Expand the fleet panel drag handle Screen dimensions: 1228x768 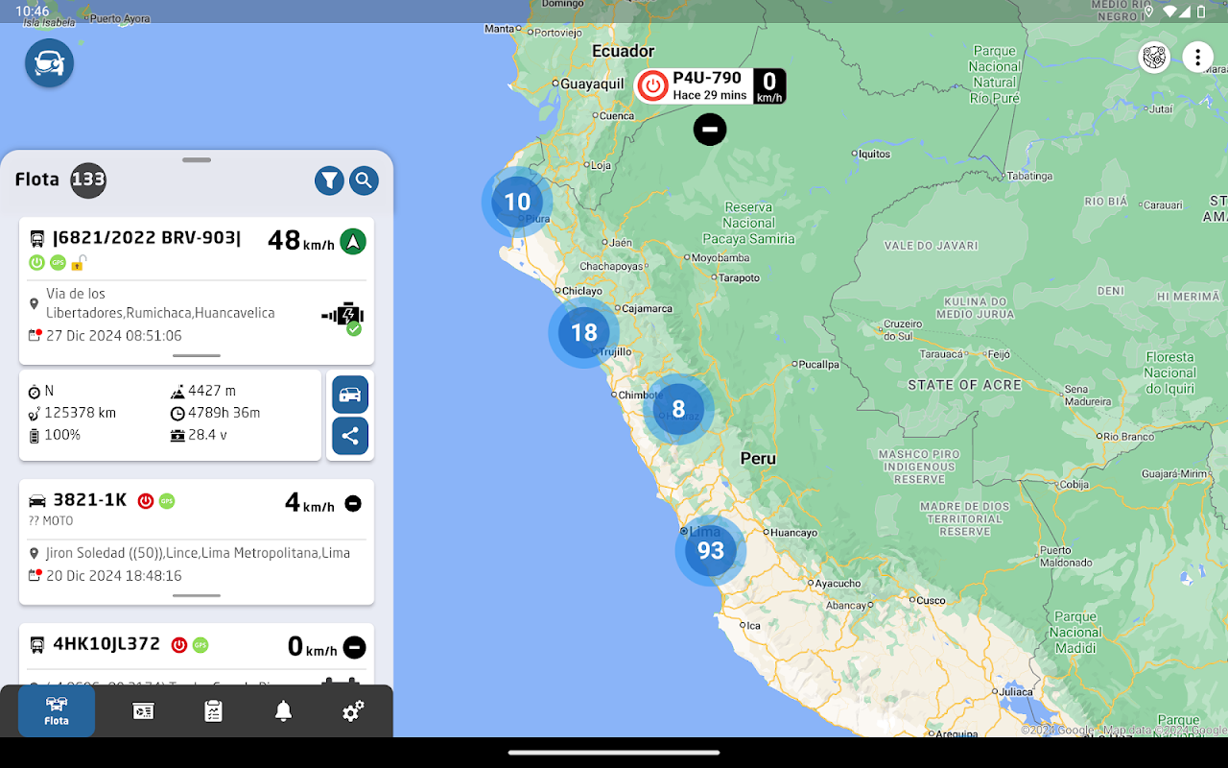(197, 160)
